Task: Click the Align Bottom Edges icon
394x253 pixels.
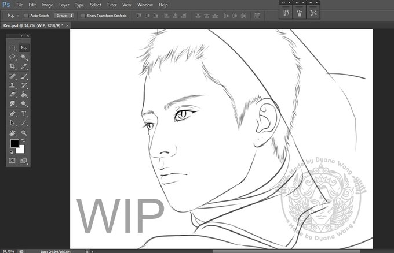Action: (156, 16)
